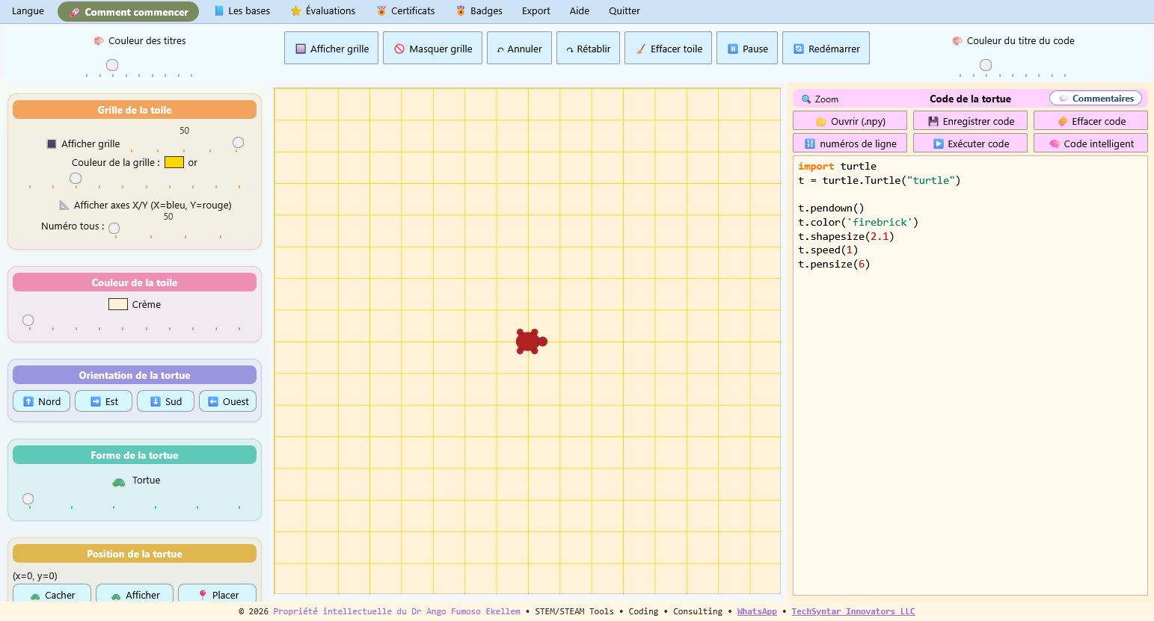The width and height of the screenshot is (1154, 621).
Task: Click Afficher turtle position button
Action: [135, 595]
